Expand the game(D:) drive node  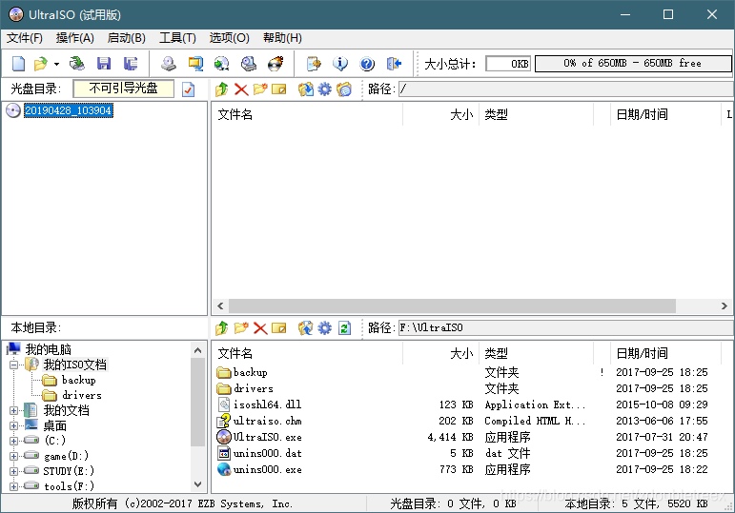[x=14, y=456]
